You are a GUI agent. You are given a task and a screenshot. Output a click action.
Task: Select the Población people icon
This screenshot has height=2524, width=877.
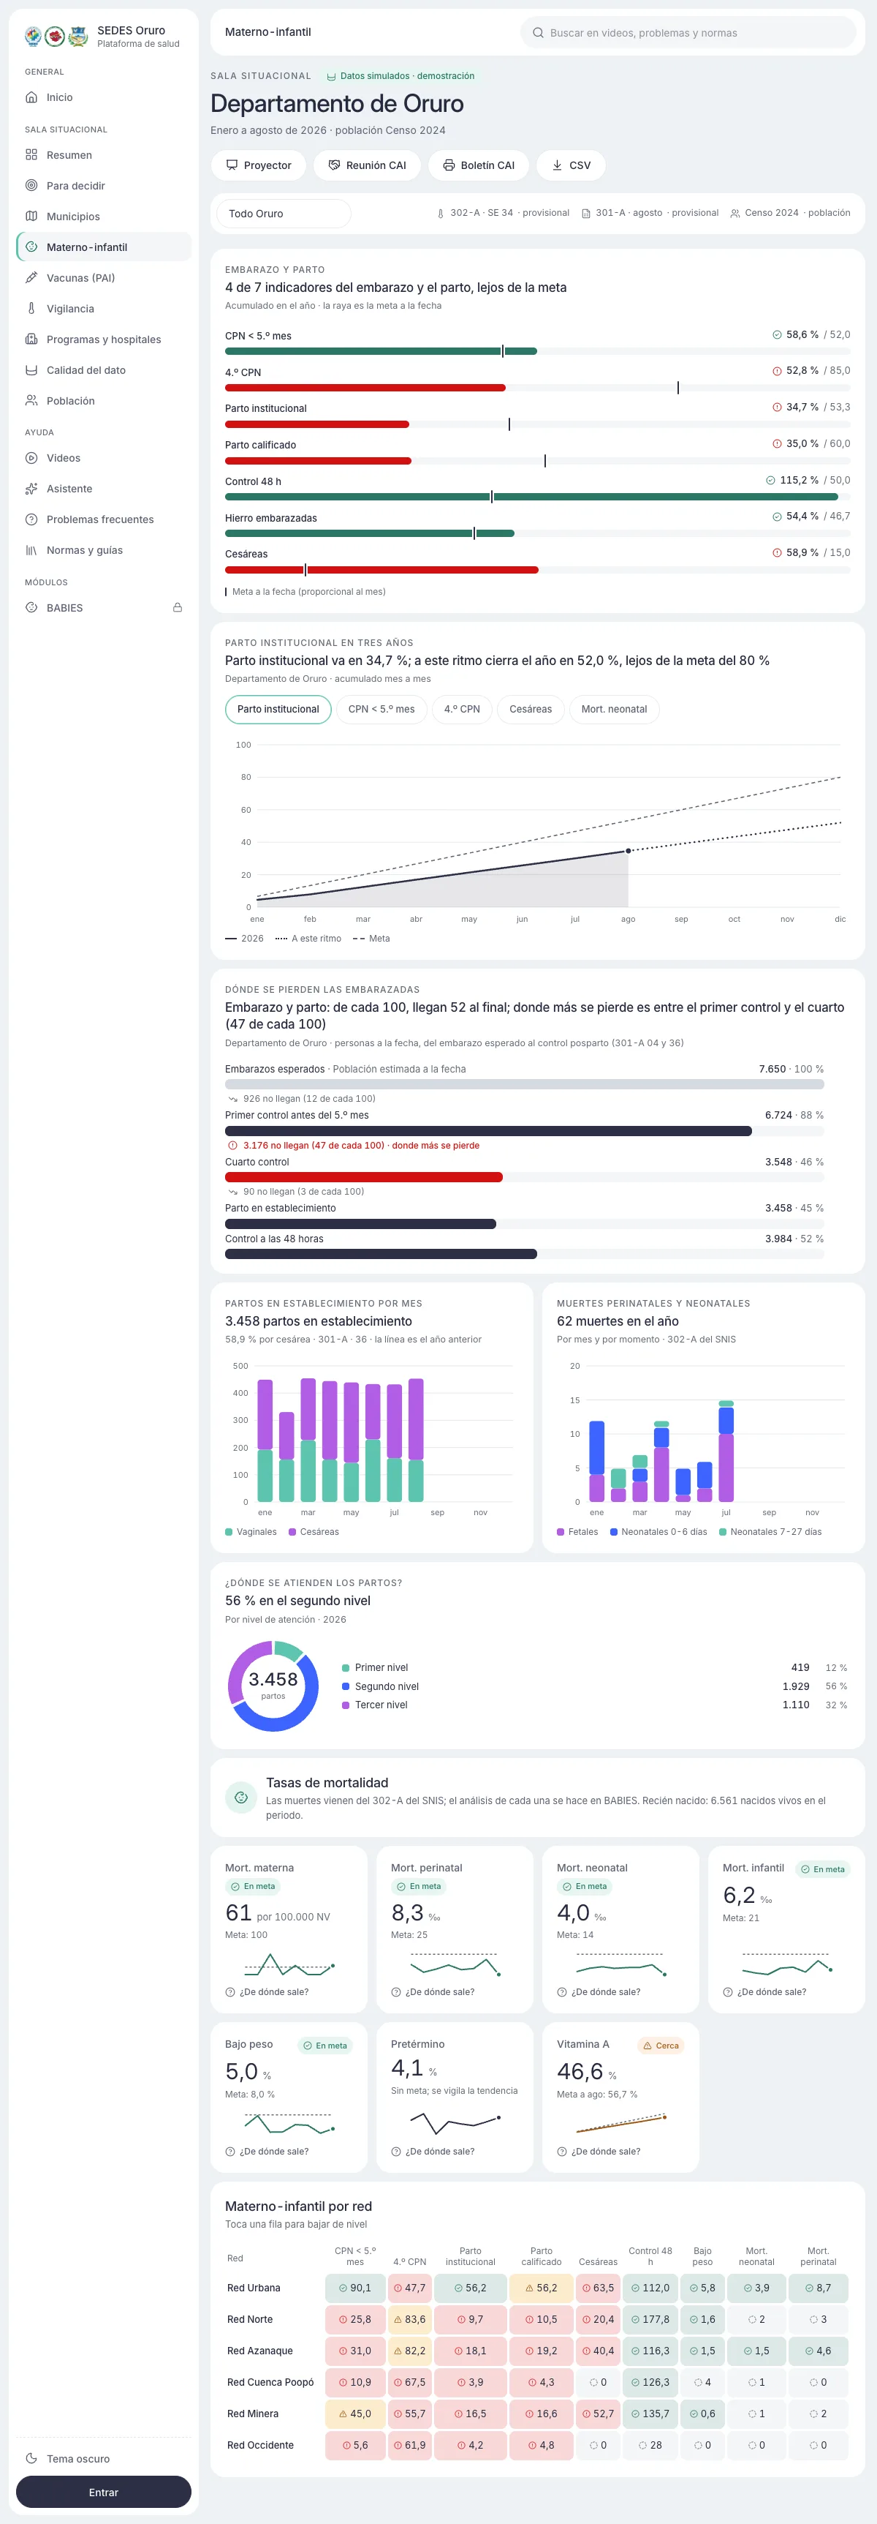pos(31,401)
